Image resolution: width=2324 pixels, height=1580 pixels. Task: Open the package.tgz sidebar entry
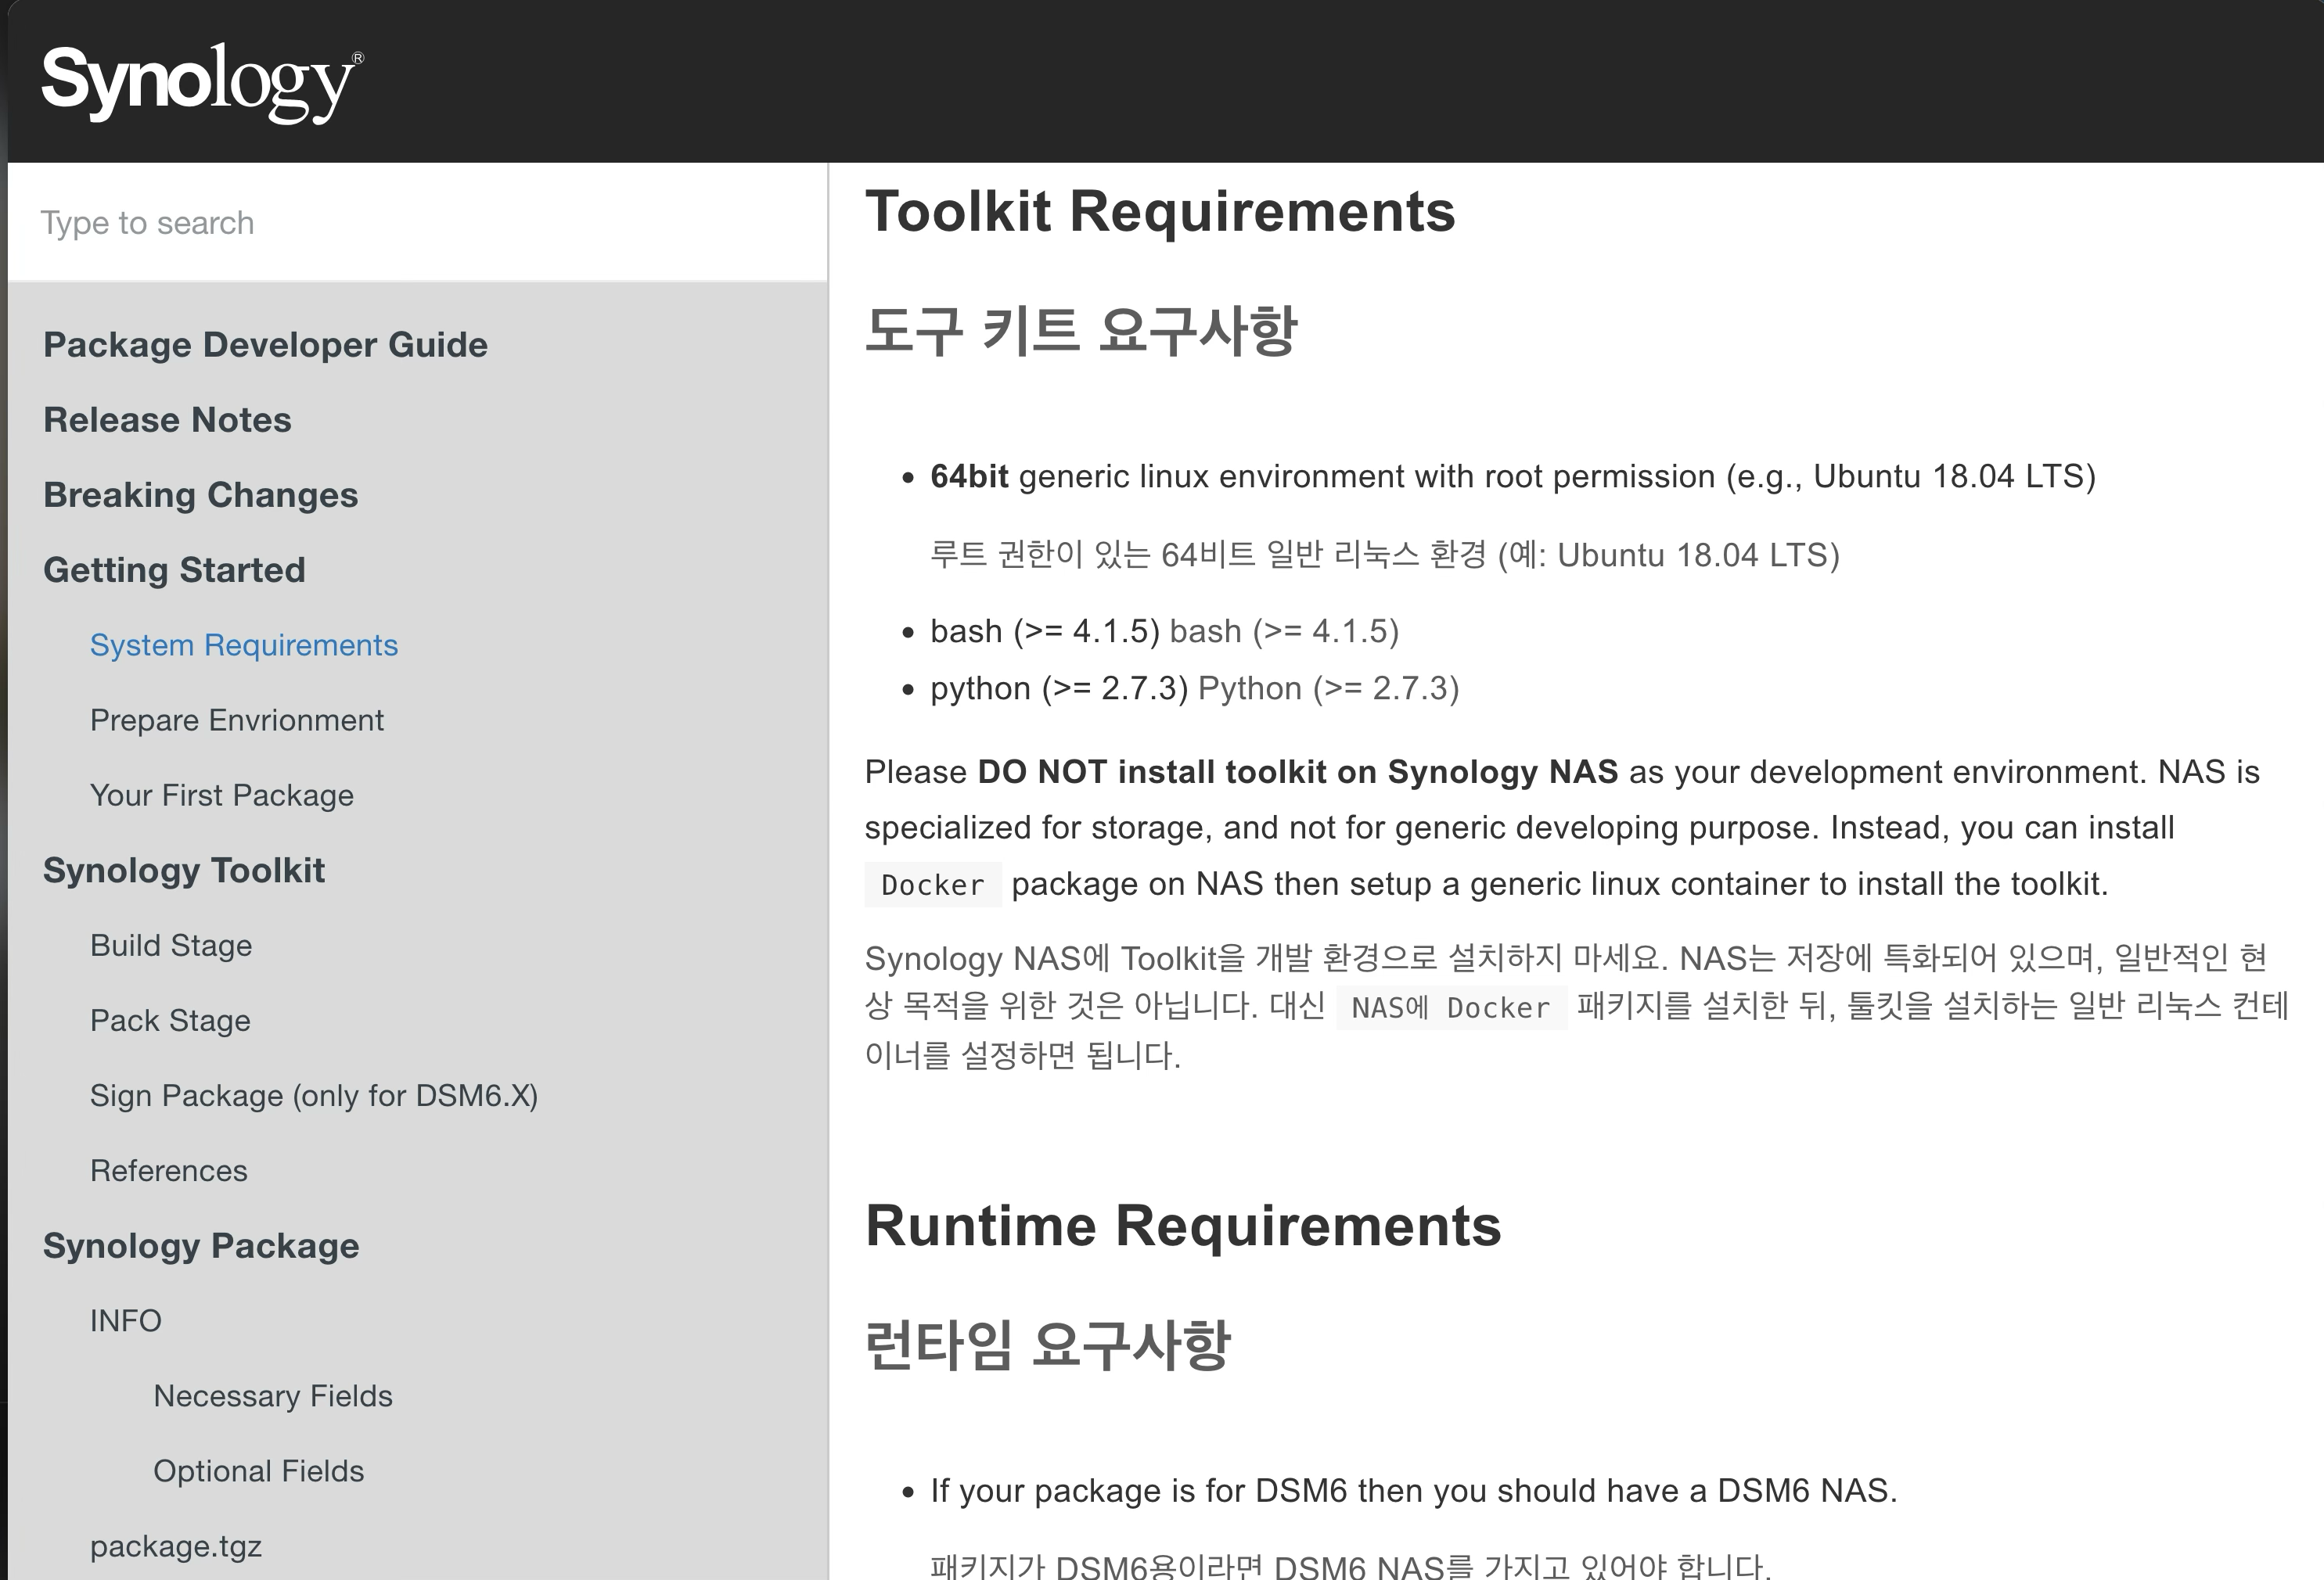(x=175, y=1545)
